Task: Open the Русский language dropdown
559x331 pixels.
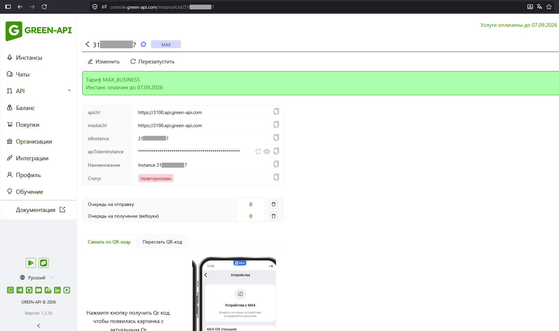Action: [37, 278]
